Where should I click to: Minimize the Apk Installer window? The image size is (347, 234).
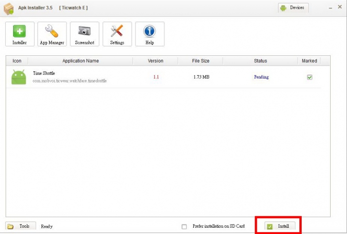pos(331,8)
